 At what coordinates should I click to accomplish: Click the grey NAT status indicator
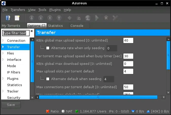point(63,111)
